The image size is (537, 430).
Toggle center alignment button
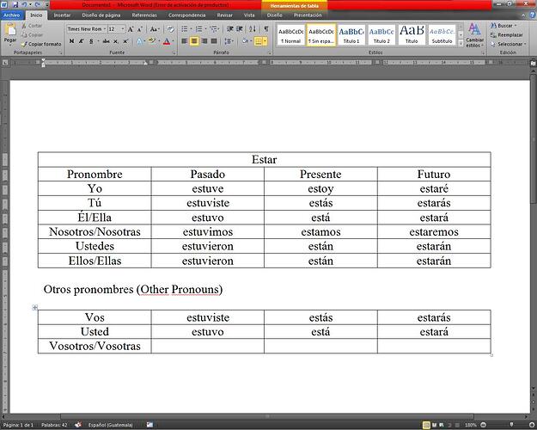coord(194,41)
